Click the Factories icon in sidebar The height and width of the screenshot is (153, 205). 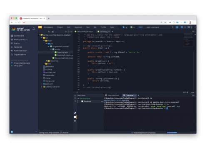coord(12,47)
